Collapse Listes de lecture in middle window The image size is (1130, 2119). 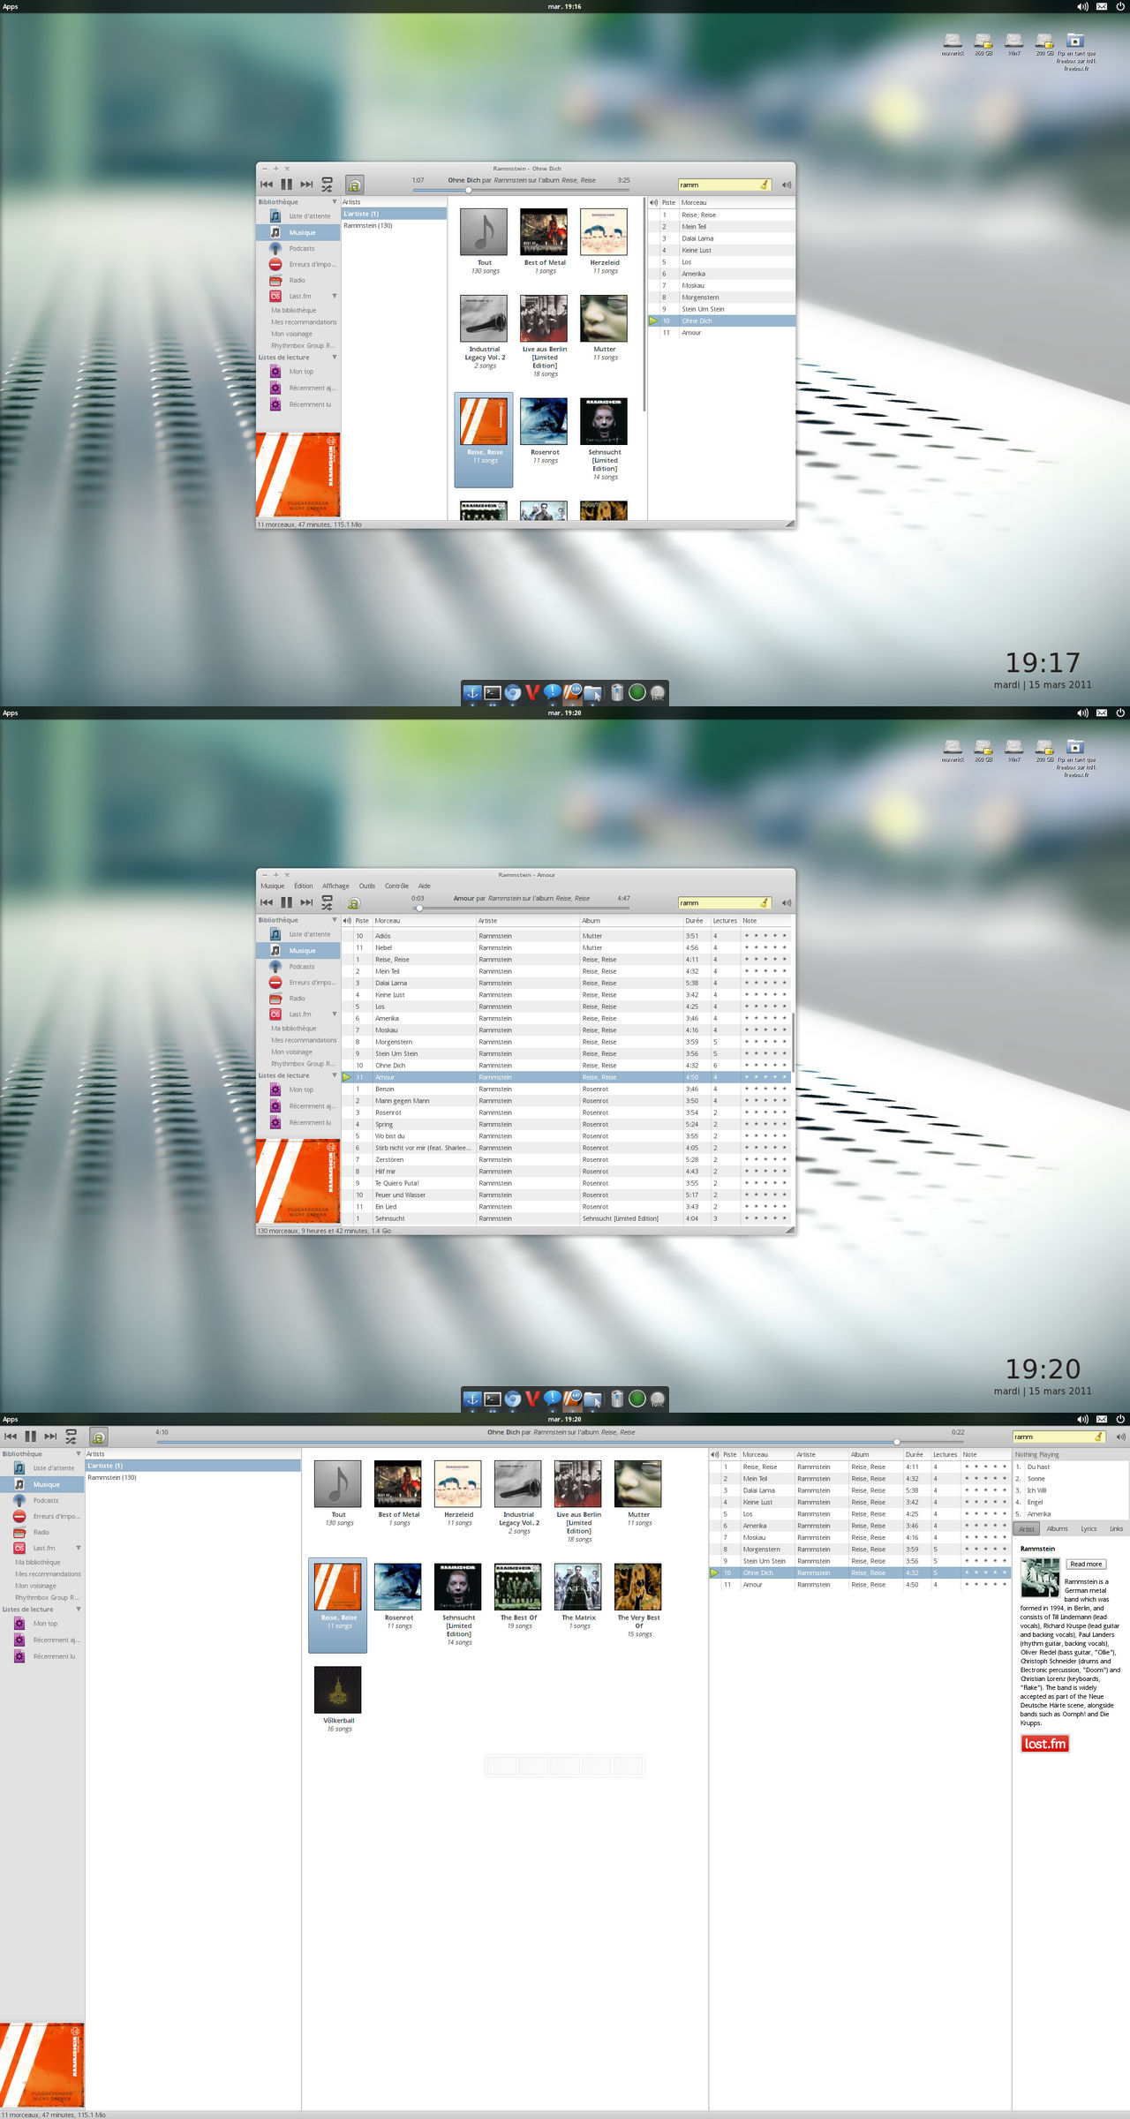pyautogui.click(x=335, y=1075)
